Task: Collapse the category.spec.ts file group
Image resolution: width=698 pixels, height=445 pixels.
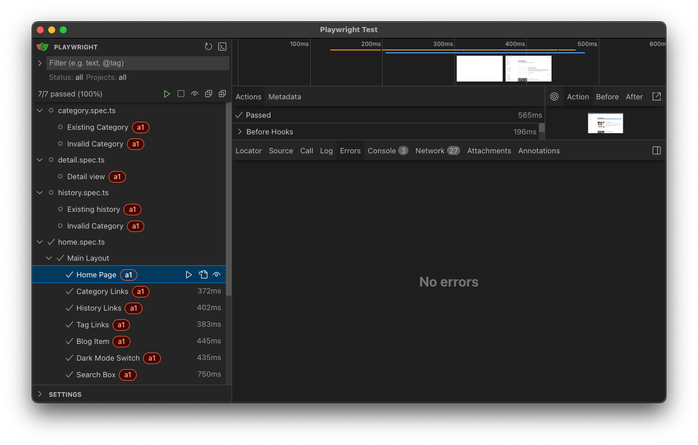Action: [40, 110]
